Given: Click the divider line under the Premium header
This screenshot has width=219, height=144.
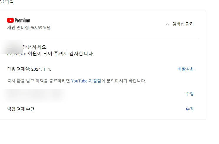Looking at the screenshot, I should (x=103, y=38).
